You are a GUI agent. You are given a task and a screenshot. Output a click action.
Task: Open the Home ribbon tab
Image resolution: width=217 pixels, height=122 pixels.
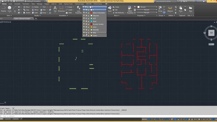[x=4, y=4]
